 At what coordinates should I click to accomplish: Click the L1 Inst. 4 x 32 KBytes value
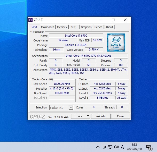(x=102, y=88)
